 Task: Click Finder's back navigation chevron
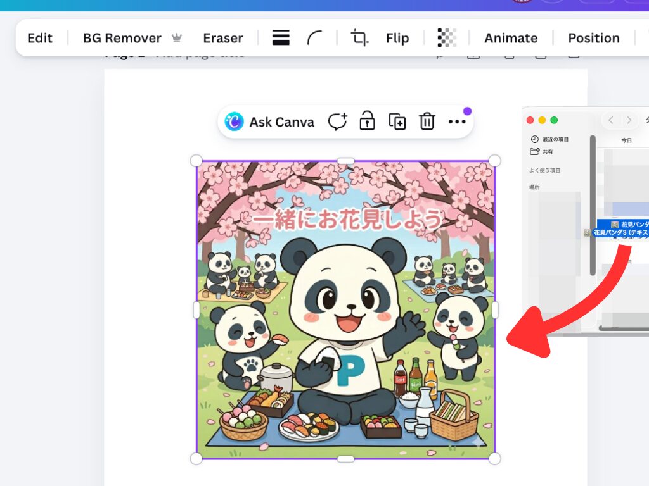click(x=611, y=120)
